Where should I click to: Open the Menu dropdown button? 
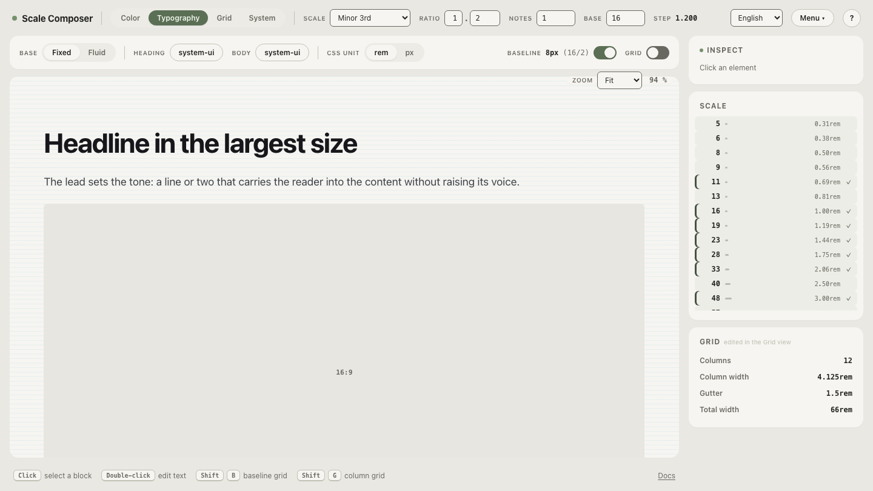point(812,18)
